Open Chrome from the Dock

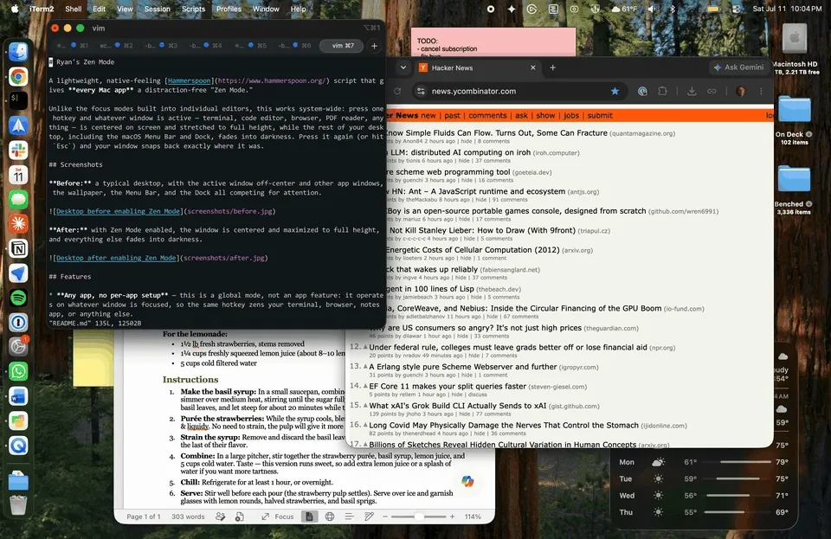click(x=18, y=77)
